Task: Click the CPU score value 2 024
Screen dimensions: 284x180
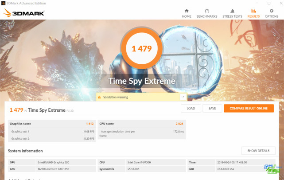Action: click(179, 124)
